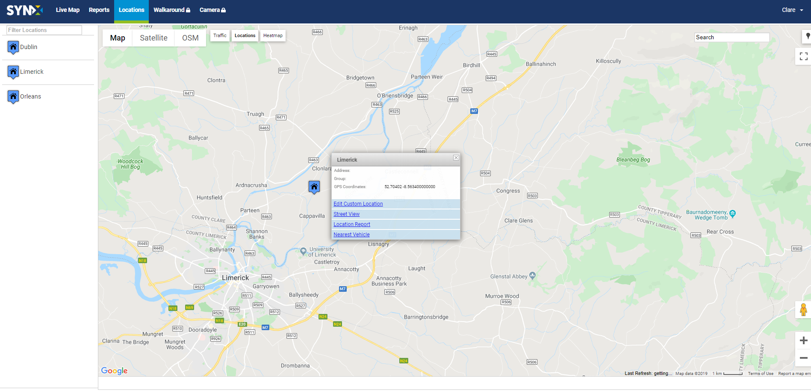This screenshot has width=811, height=392.
Task: Toggle the Locations overlay
Action: pyautogui.click(x=245, y=35)
